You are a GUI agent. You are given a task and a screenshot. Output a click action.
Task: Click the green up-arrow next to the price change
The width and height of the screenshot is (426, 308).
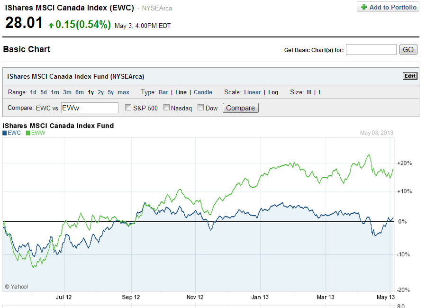click(51, 26)
